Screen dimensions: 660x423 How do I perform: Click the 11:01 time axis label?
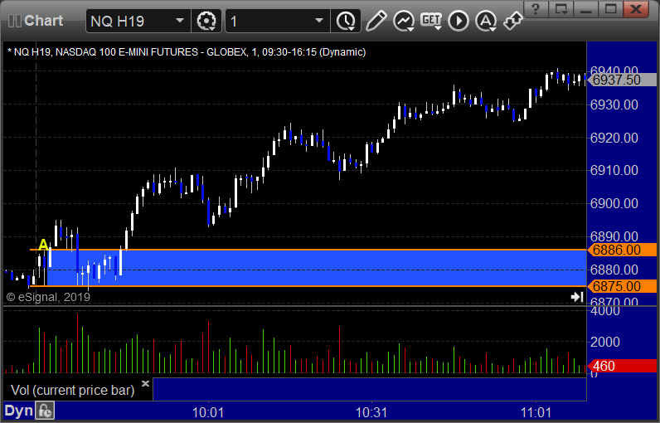click(536, 412)
